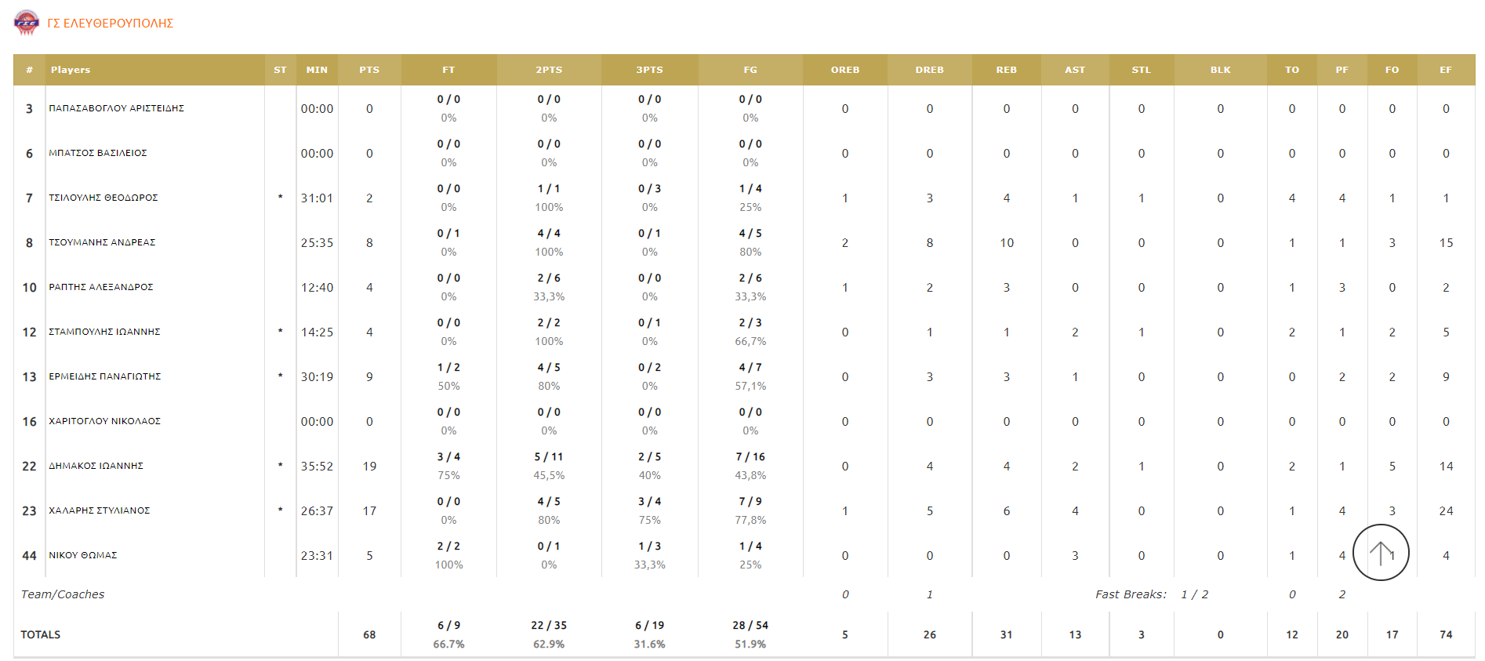Open the ΓΣ ΕΛΕΥΘΕΡΟΥΠΟΛΗΣ team link
Image resolution: width=1485 pixels, height=661 pixels.
coord(111,24)
